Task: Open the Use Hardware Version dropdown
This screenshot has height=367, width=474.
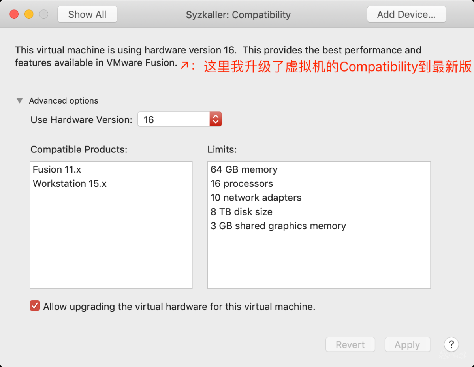Action: pos(215,119)
